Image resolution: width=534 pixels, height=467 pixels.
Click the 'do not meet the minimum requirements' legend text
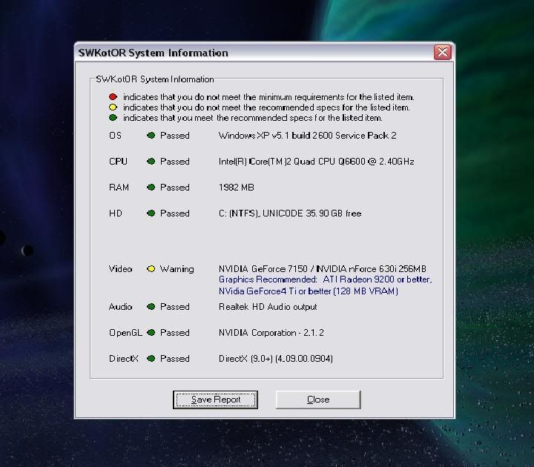(x=269, y=97)
